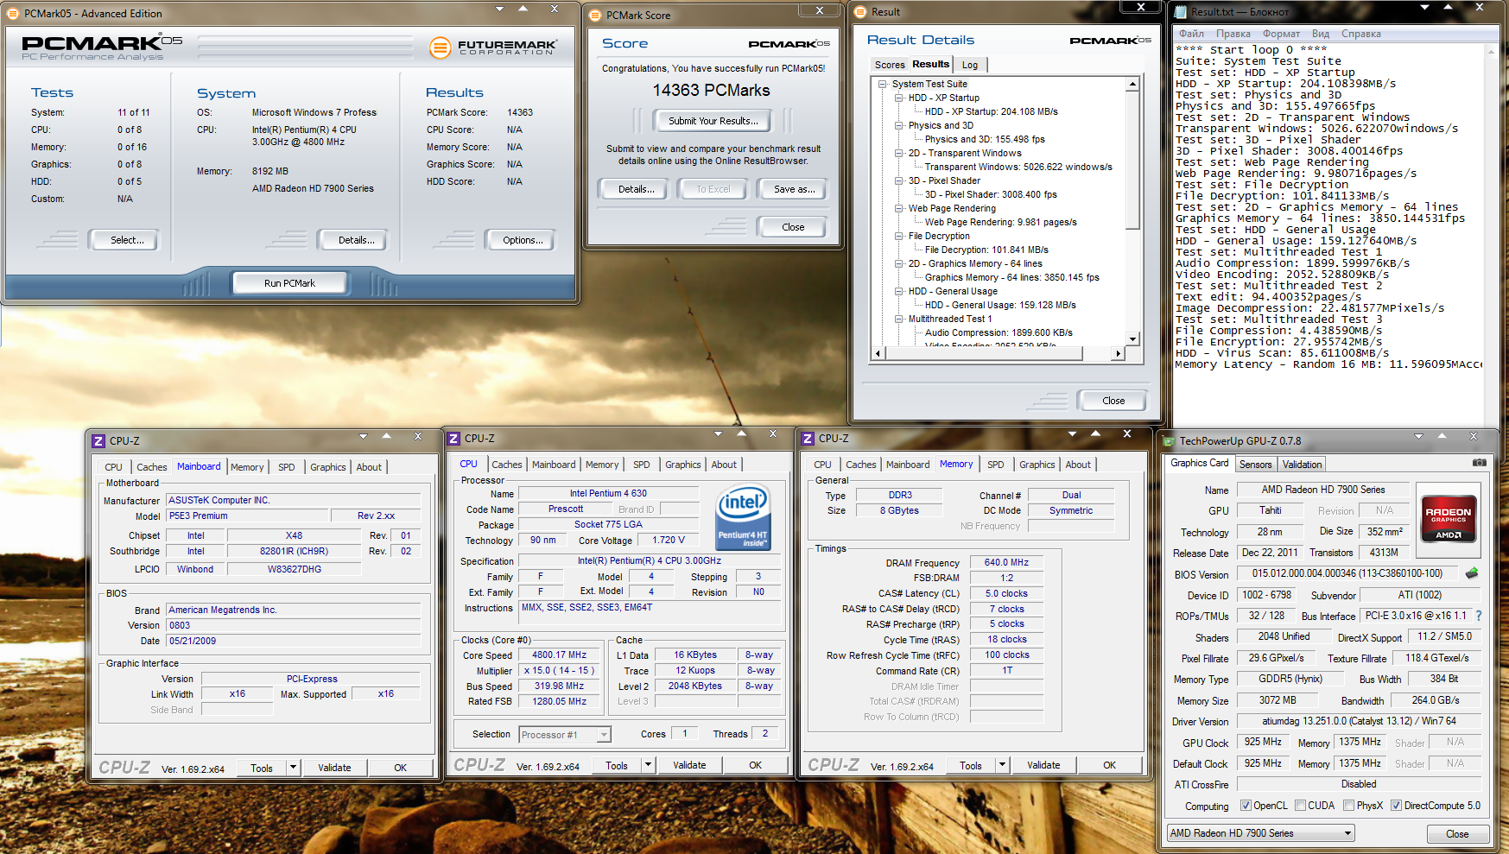Click the Result window title bar icon
Screen dimensions: 1509x854
pos(860,11)
